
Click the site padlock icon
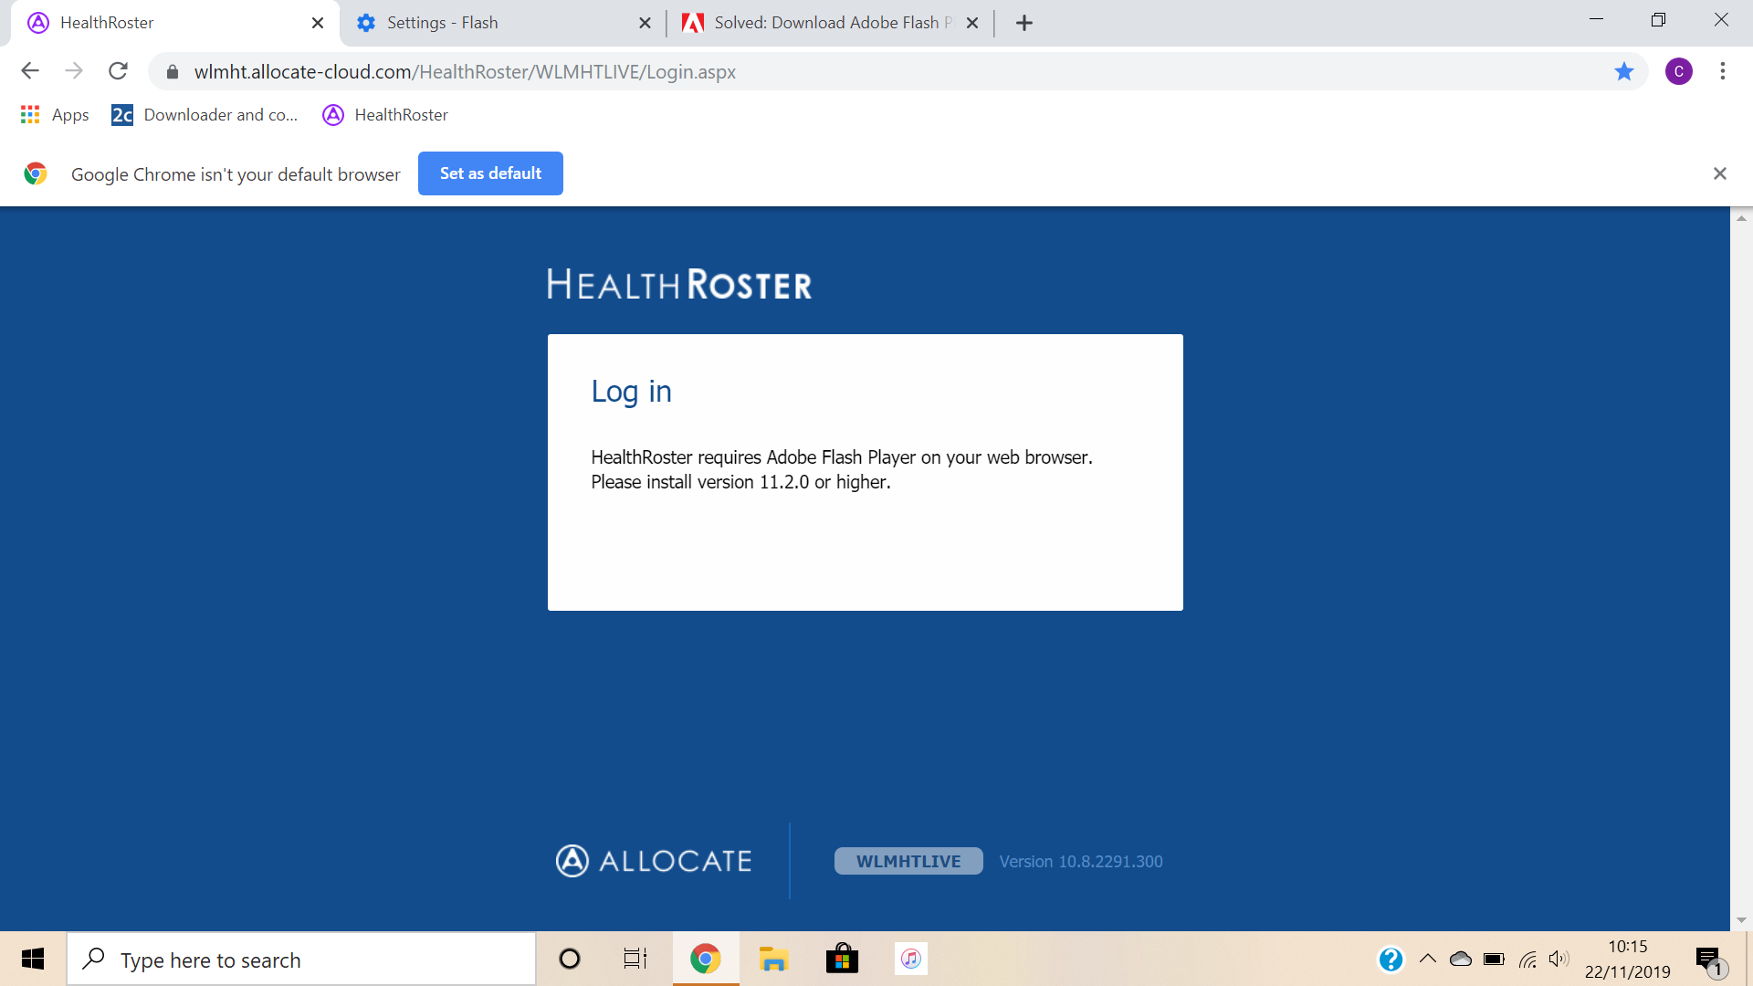173,71
